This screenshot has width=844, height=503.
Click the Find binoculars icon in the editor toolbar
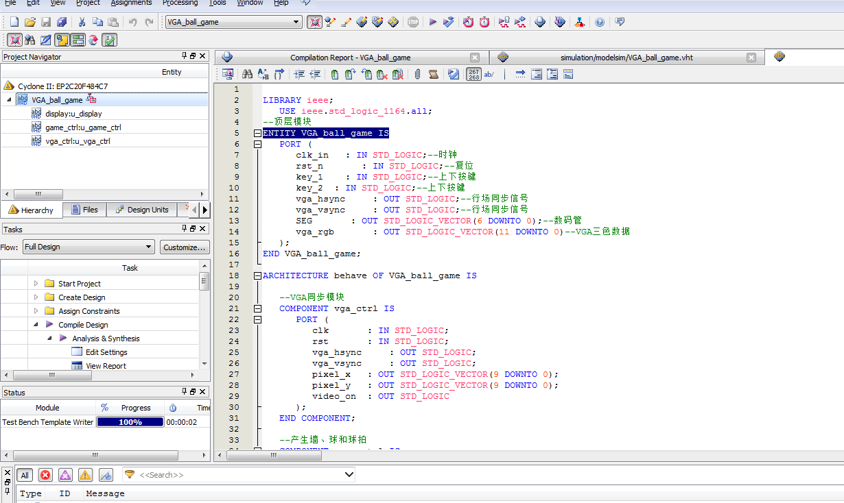click(x=247, y=74)
